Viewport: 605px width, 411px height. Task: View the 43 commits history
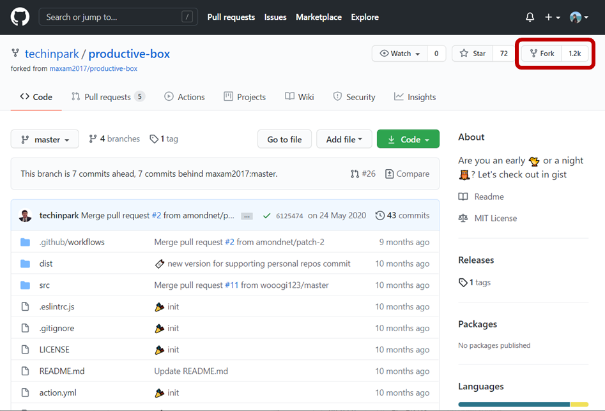402,216
